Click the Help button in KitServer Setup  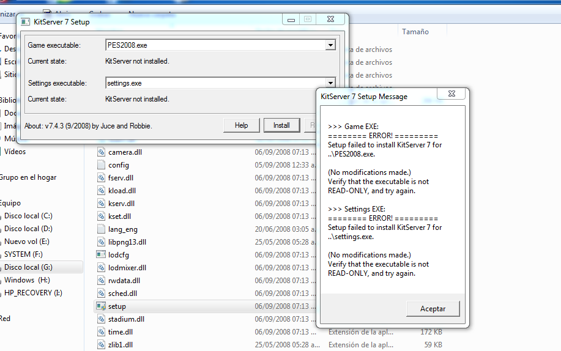pyautogui.click(x=242, y=125)
